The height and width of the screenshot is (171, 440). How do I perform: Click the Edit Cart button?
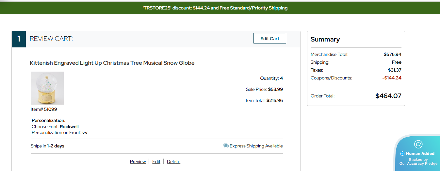point(269,39)
